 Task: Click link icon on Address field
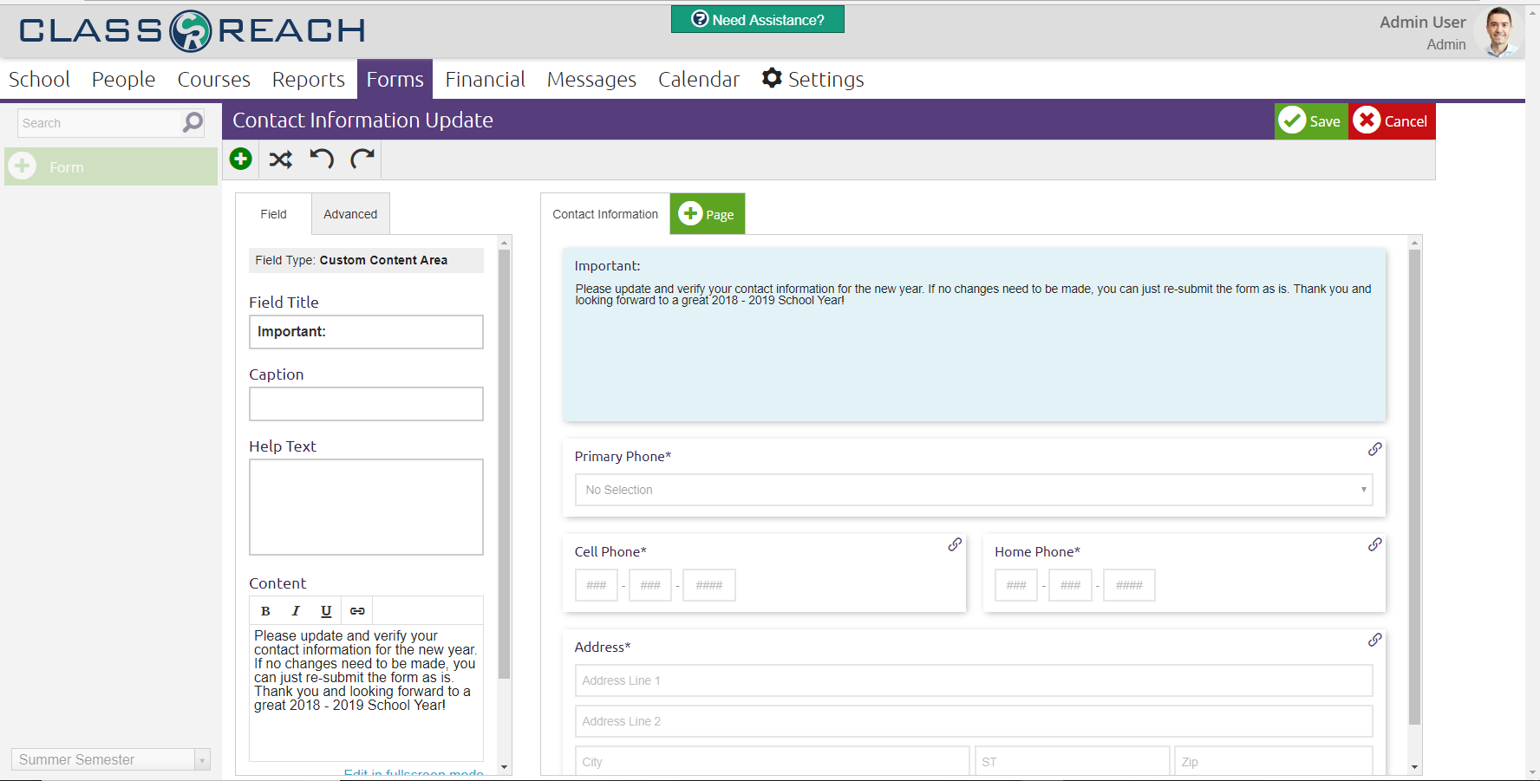(1374, 640)
